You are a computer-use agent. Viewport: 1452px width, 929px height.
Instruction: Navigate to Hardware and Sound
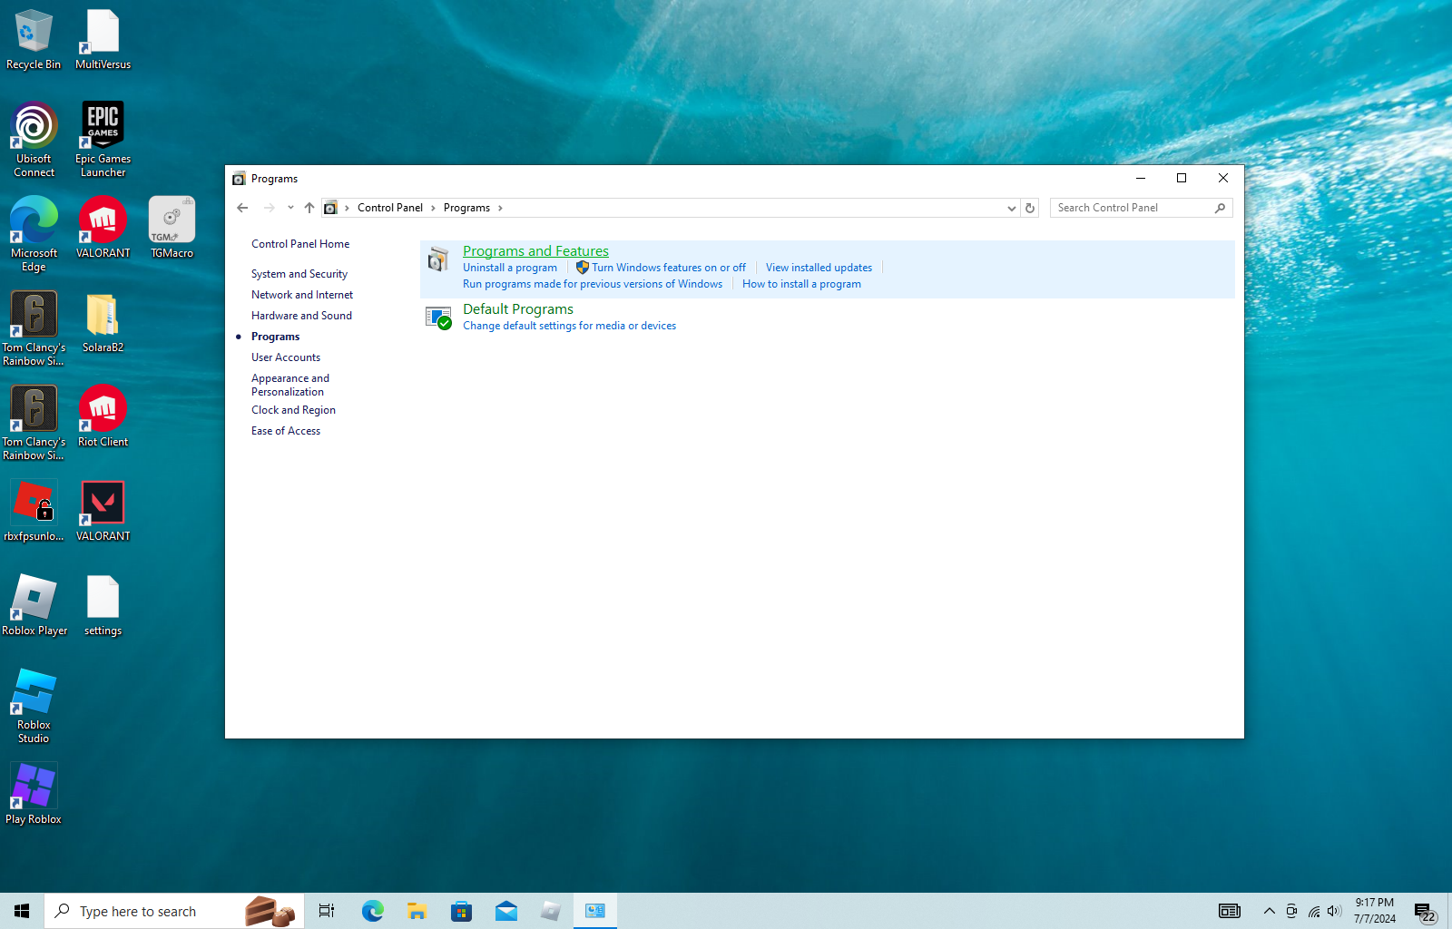(301, 316)
